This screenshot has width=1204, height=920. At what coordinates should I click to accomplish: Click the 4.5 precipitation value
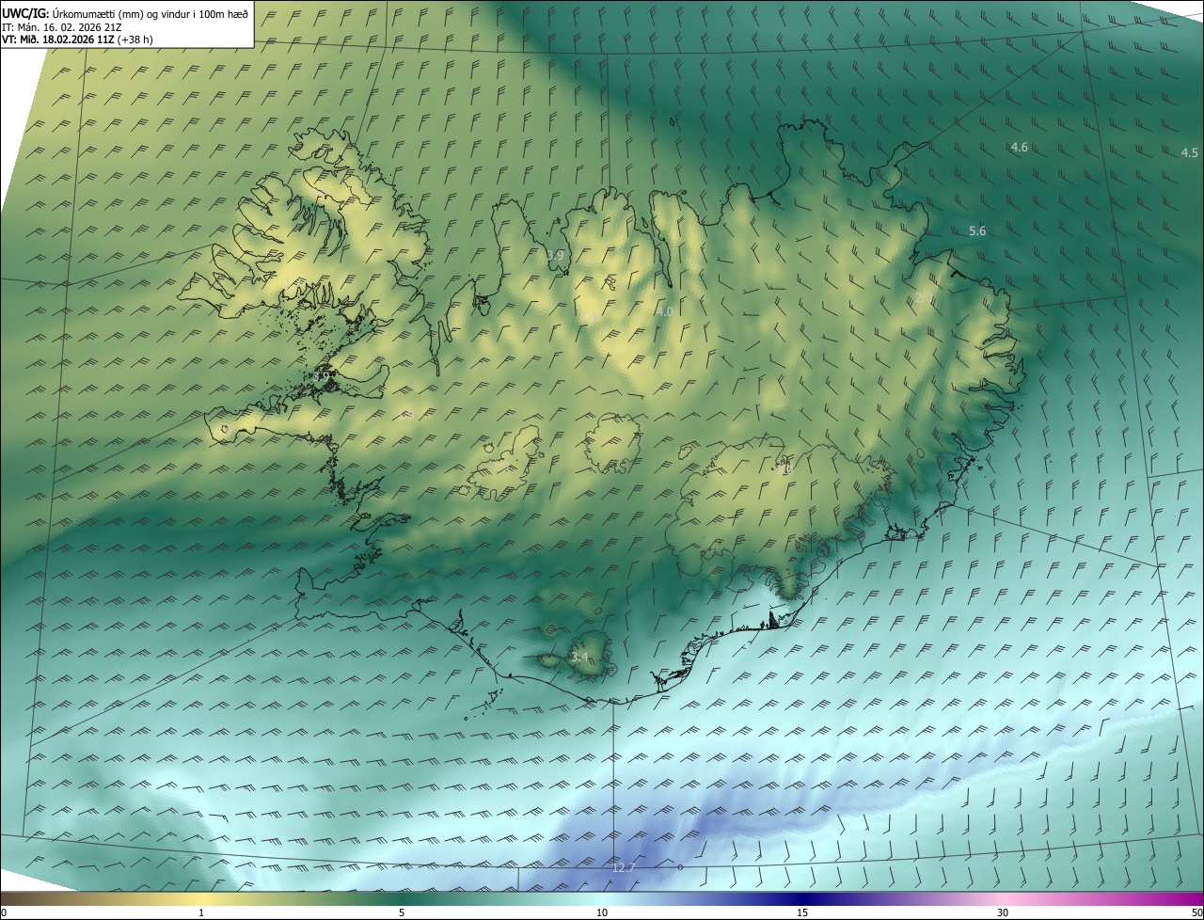click(x=1189, y=152)
